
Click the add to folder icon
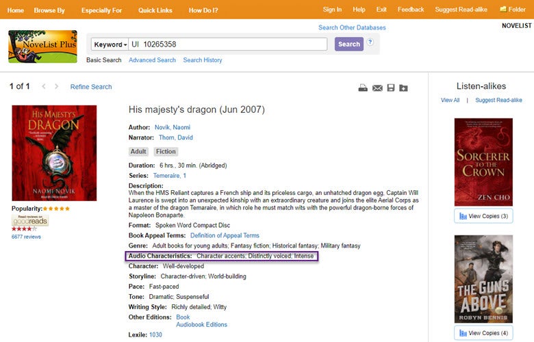coord(404,88)
